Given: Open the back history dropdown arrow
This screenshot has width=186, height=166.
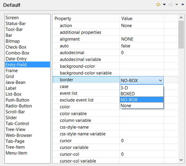Looking at the screenshot, I should 164,5.
